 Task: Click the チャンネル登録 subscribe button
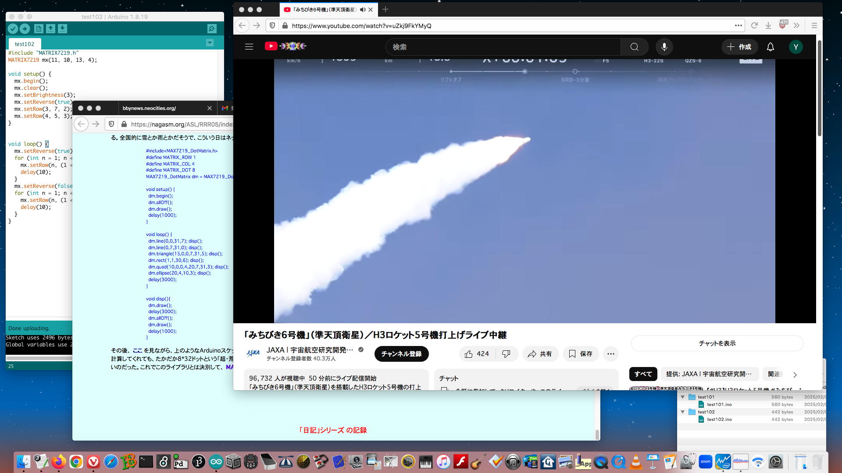[x=401, y=354]
